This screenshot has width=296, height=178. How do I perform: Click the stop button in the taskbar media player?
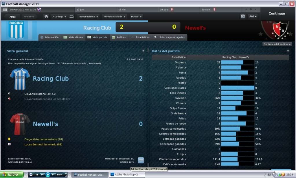pyautogui.click(x=37, y=175)
